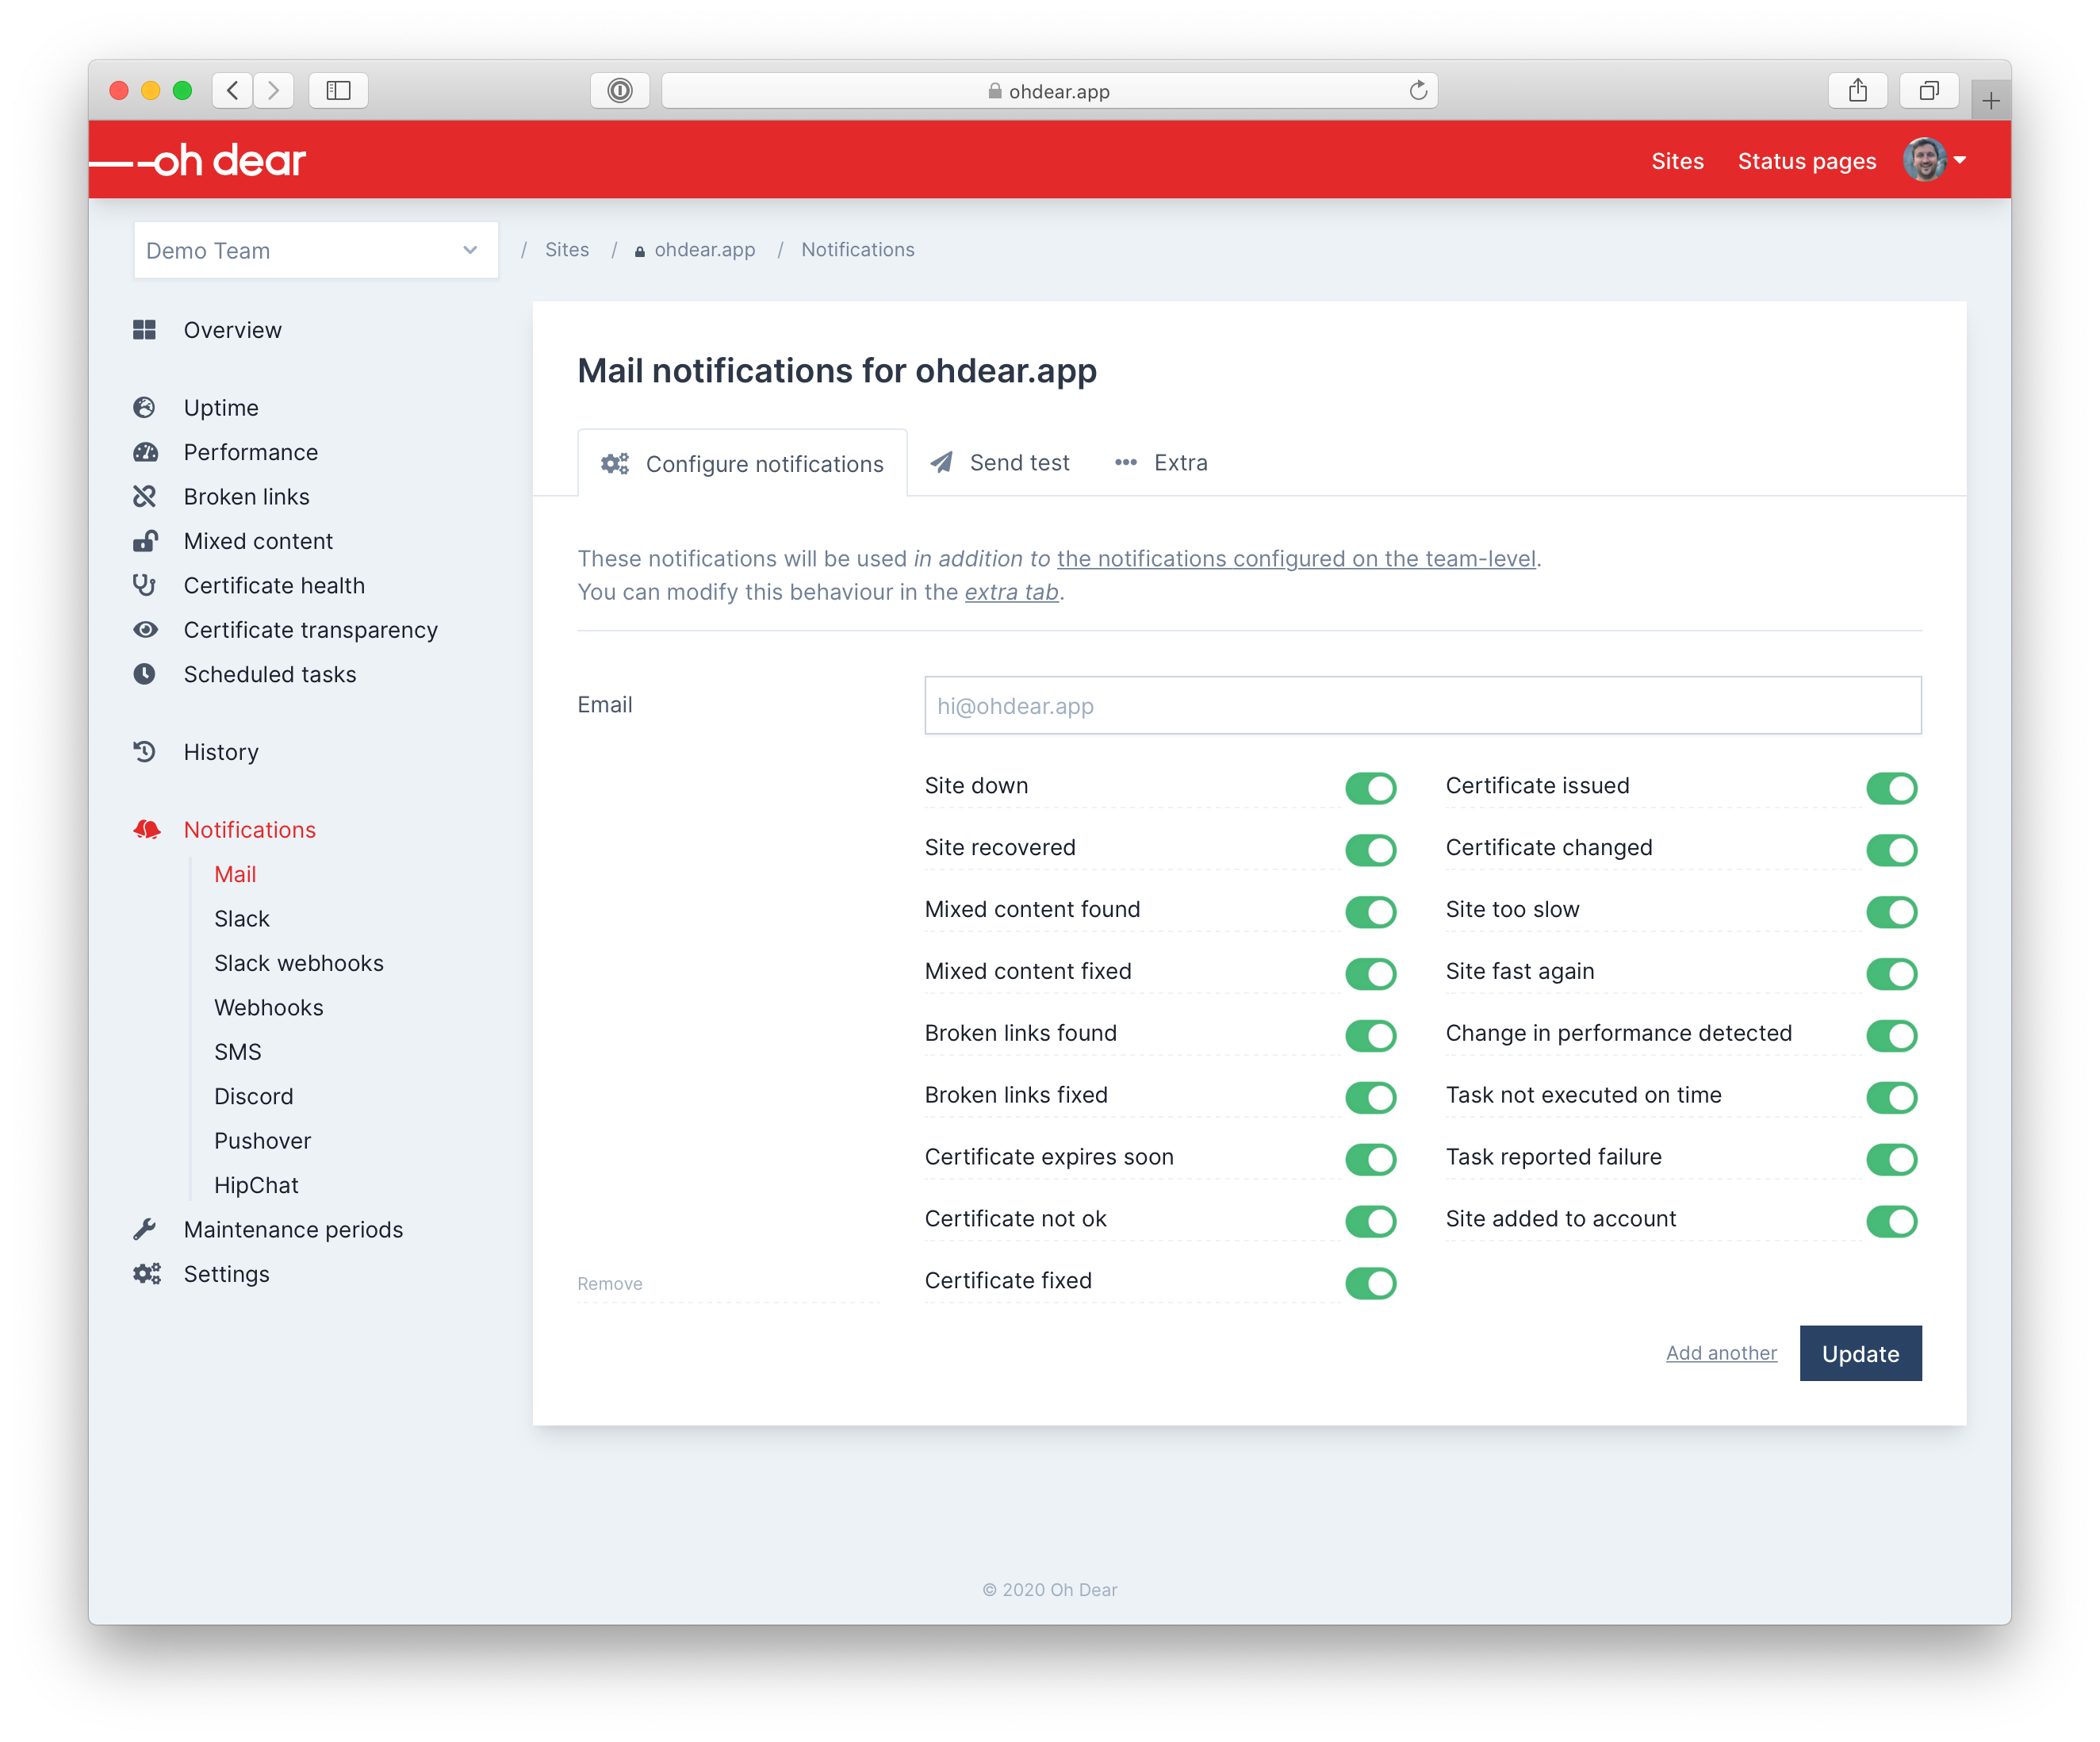Viewport: 2100px width, 1742px height.
Task: Click the Settings gear icon
Action: click(147, 1272)
